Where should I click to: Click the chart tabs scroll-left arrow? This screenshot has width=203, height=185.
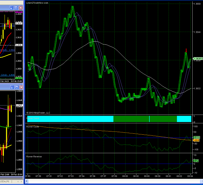[x=18, y=181]
